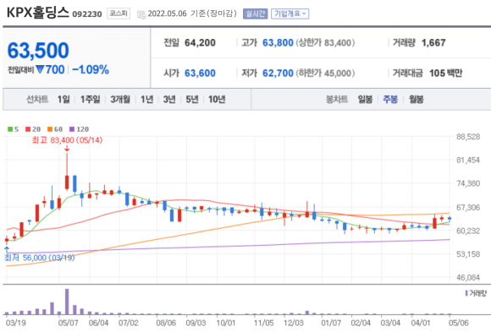Click the 거래량 volume legend marker

(466, 293)
